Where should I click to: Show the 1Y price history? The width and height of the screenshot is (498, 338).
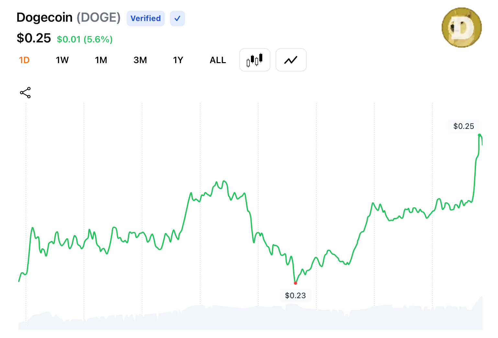(x=178, y=60)
